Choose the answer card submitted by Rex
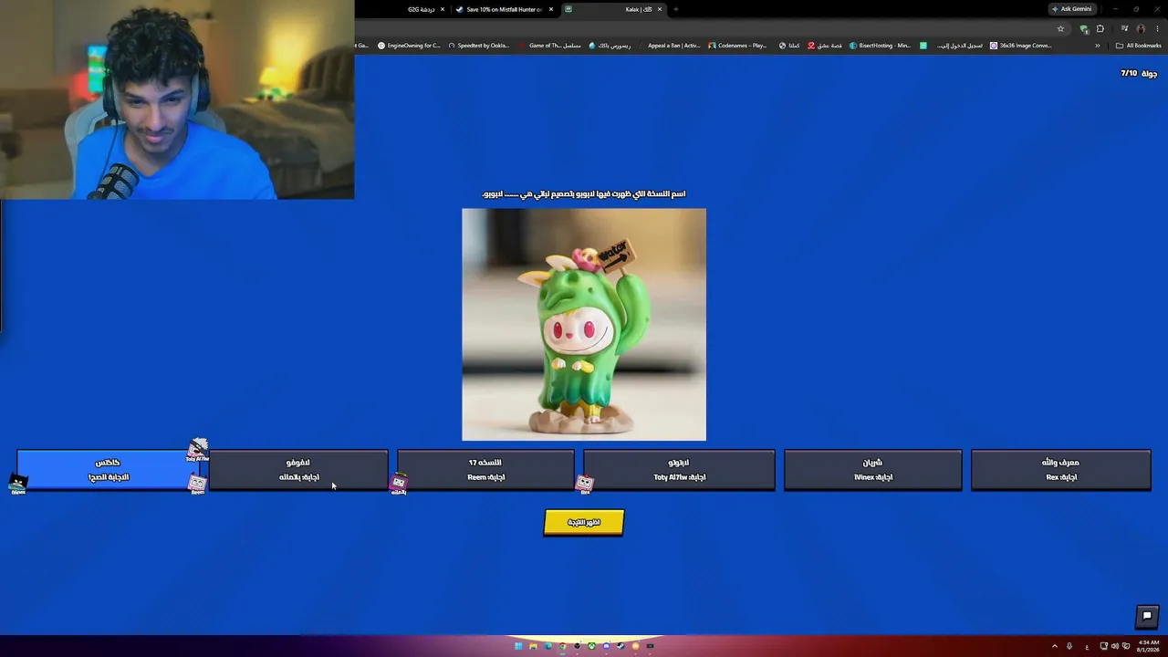Screen dimensions: 1168x657 pos(1060,470)
